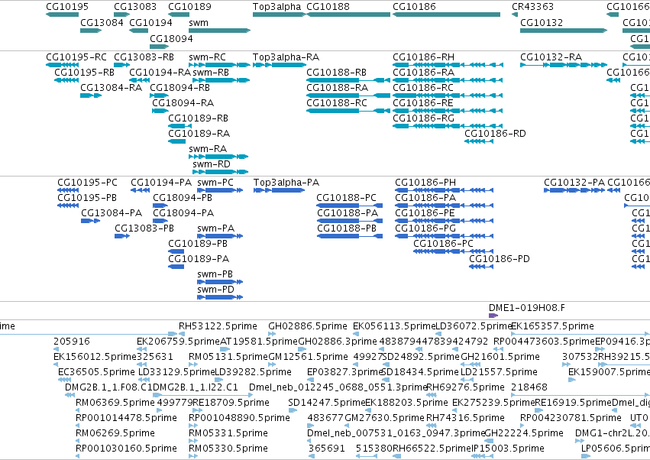Click transcript CG10186-RC
The image size is (650, 460).
(x=448, y=96)
